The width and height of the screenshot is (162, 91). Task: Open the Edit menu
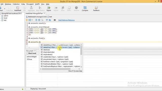point(2,4)
